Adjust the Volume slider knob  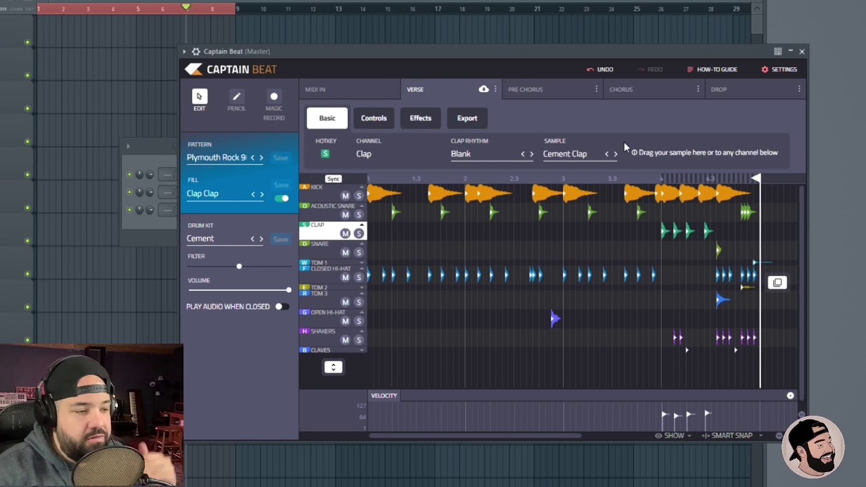[x=288, y=290]
